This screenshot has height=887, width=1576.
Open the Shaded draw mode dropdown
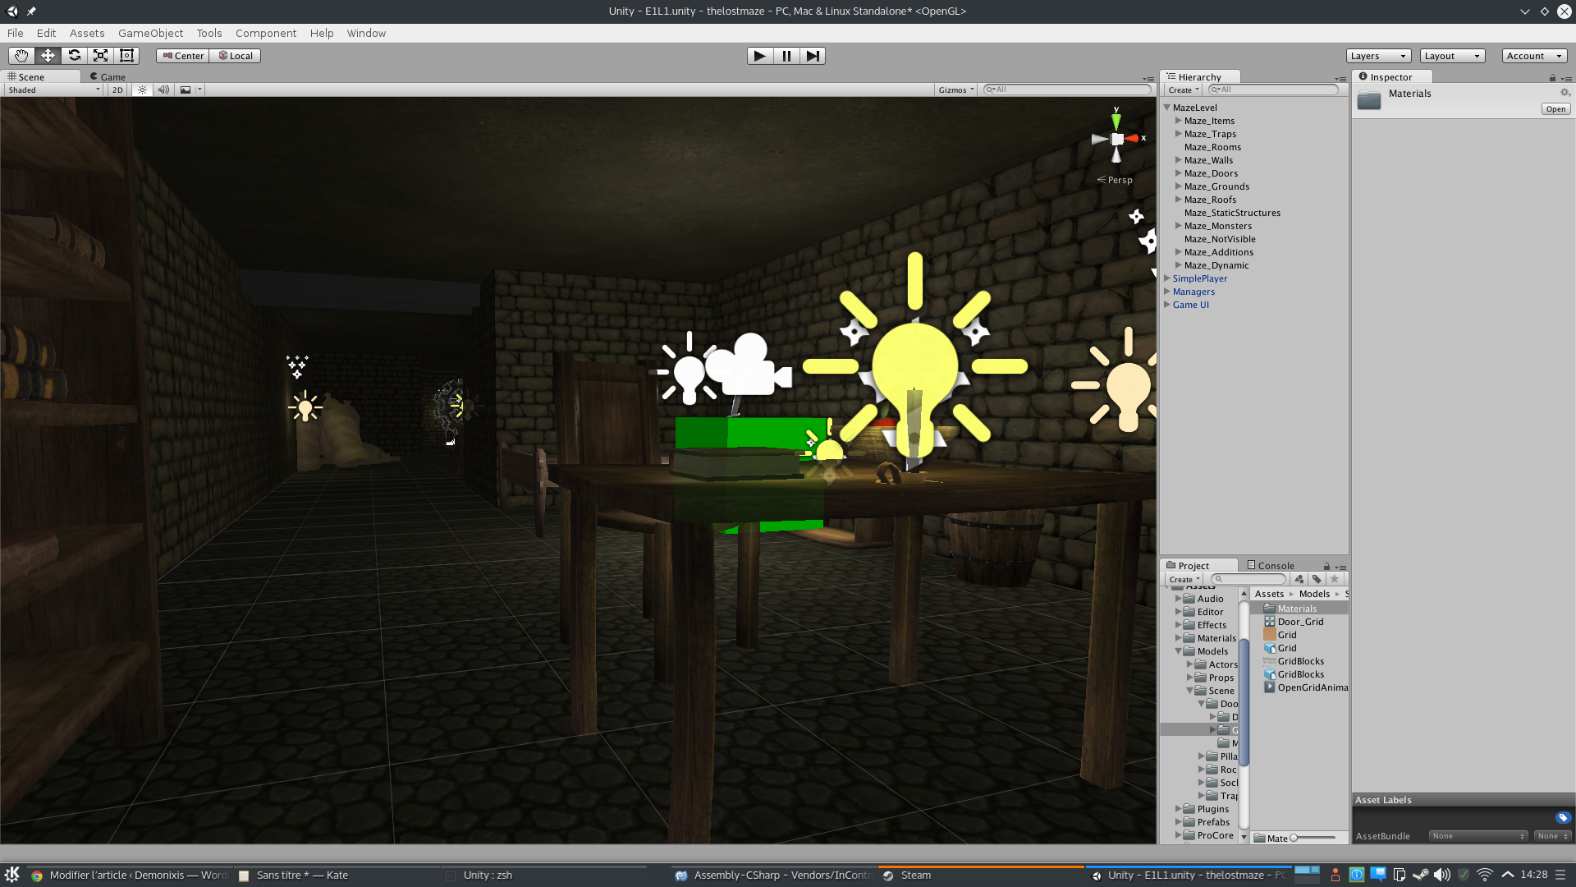[x=52, y=90]
